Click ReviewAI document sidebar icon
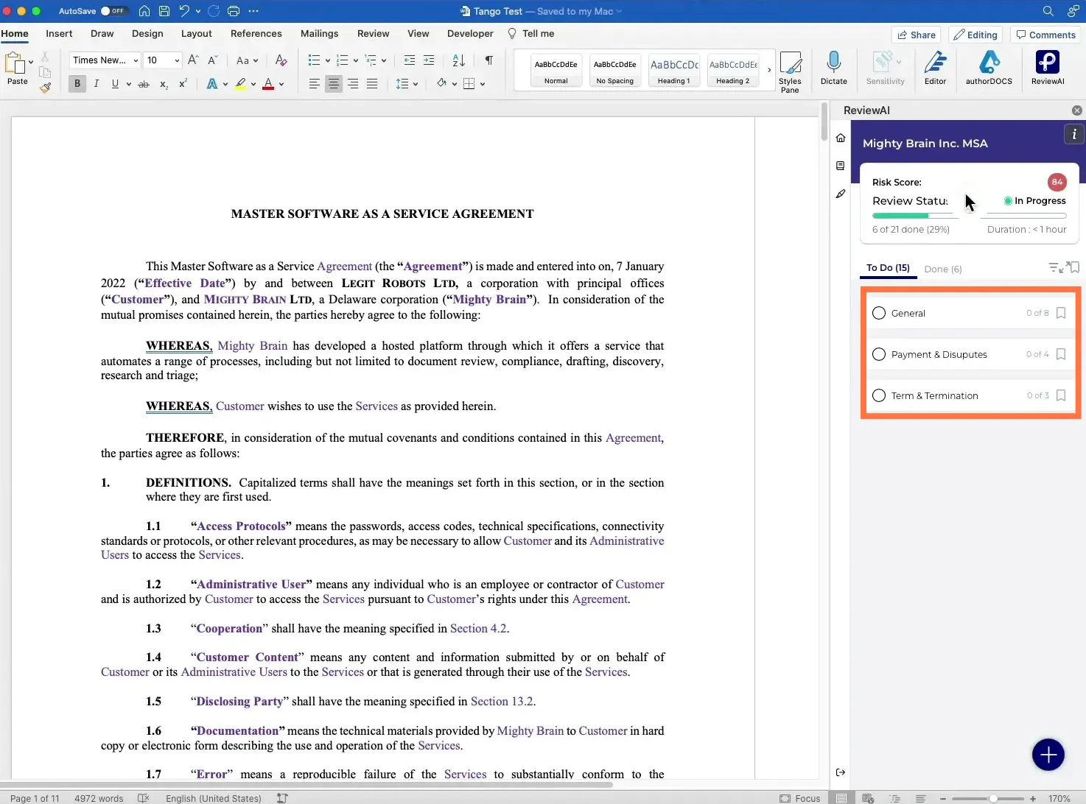This screenshot has height=804, width=1086. [841, 166]
